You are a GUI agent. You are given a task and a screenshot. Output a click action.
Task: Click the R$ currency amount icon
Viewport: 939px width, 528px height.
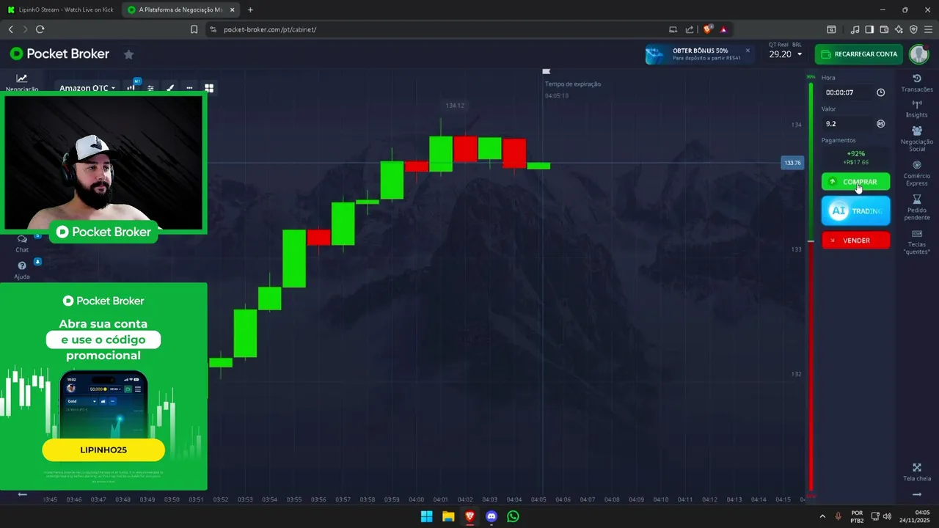[880, 124]
